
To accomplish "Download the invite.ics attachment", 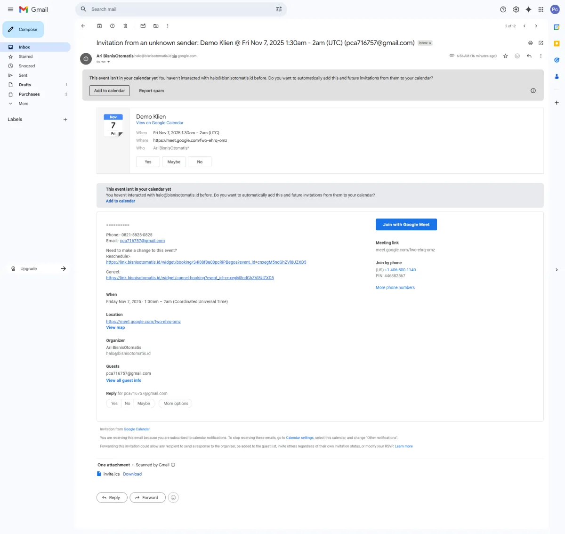I will click(132, 474).
